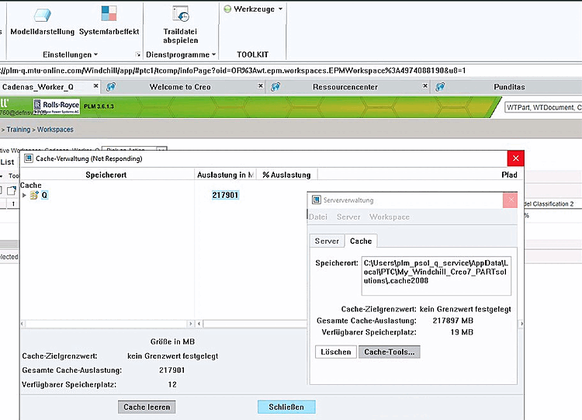
Task: Open the Workspaces breadcrumb link
Action: (55, 130)
